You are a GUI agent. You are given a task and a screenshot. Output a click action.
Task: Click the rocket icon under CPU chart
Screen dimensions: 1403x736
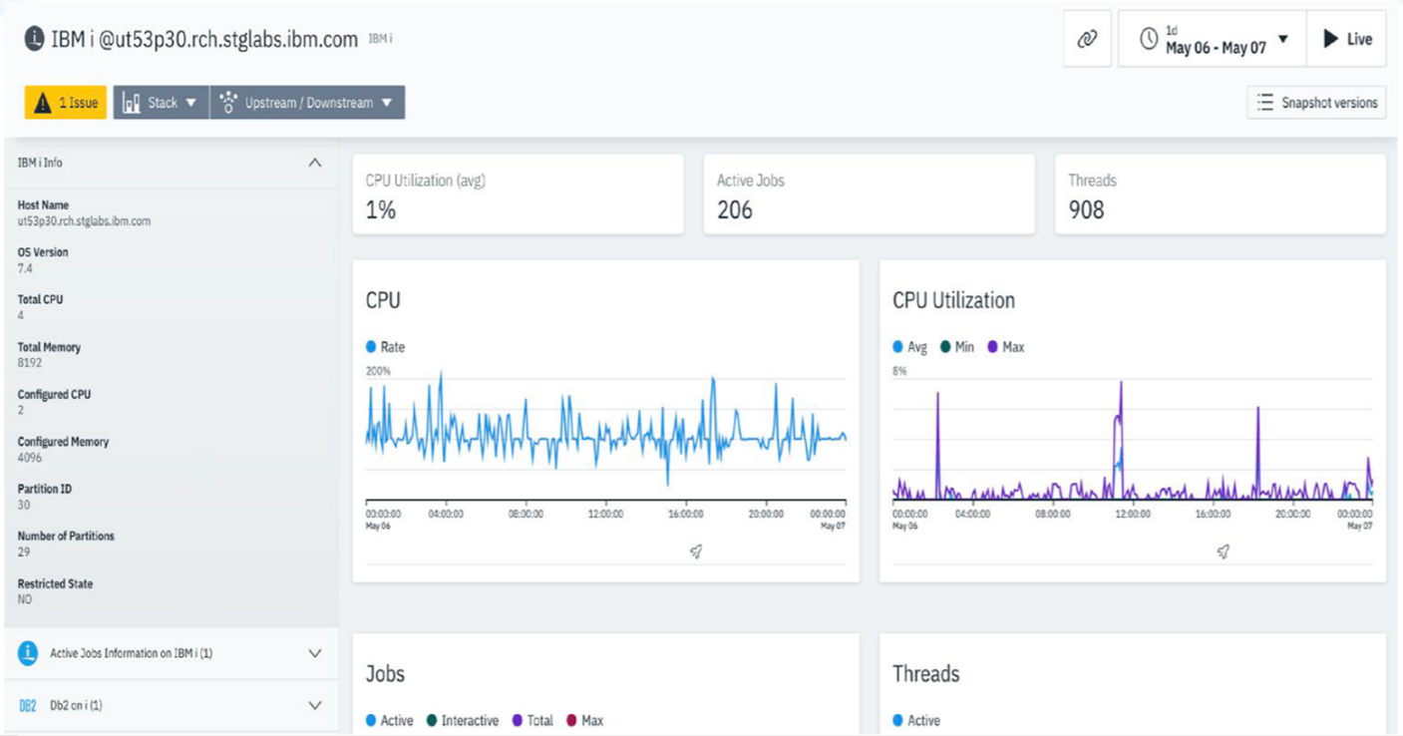click(x=696, y=552)
